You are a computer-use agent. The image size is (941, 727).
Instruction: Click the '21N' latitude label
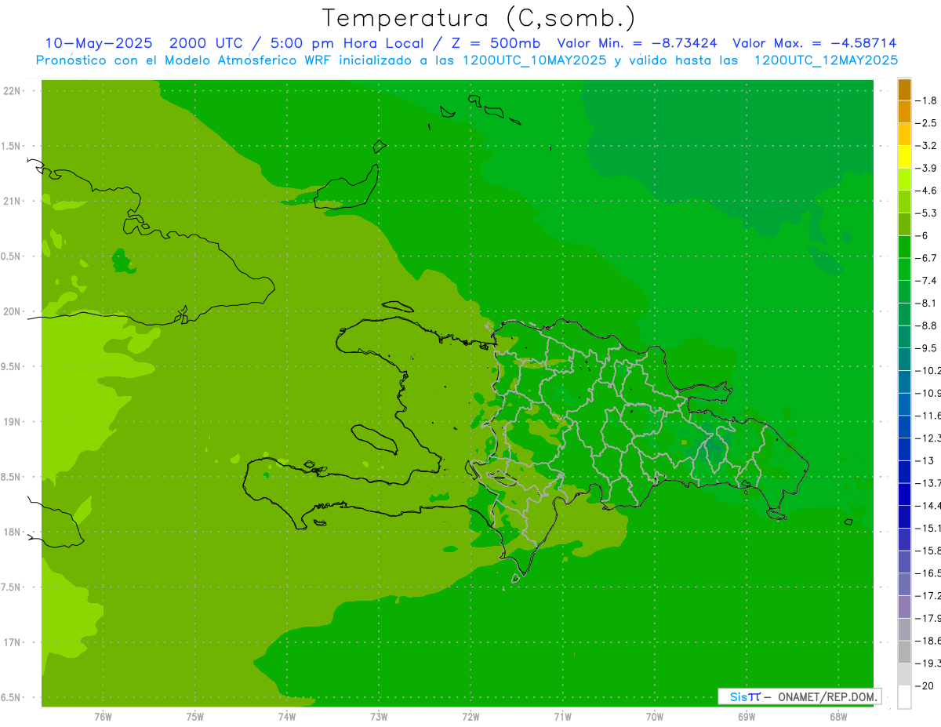12,202
